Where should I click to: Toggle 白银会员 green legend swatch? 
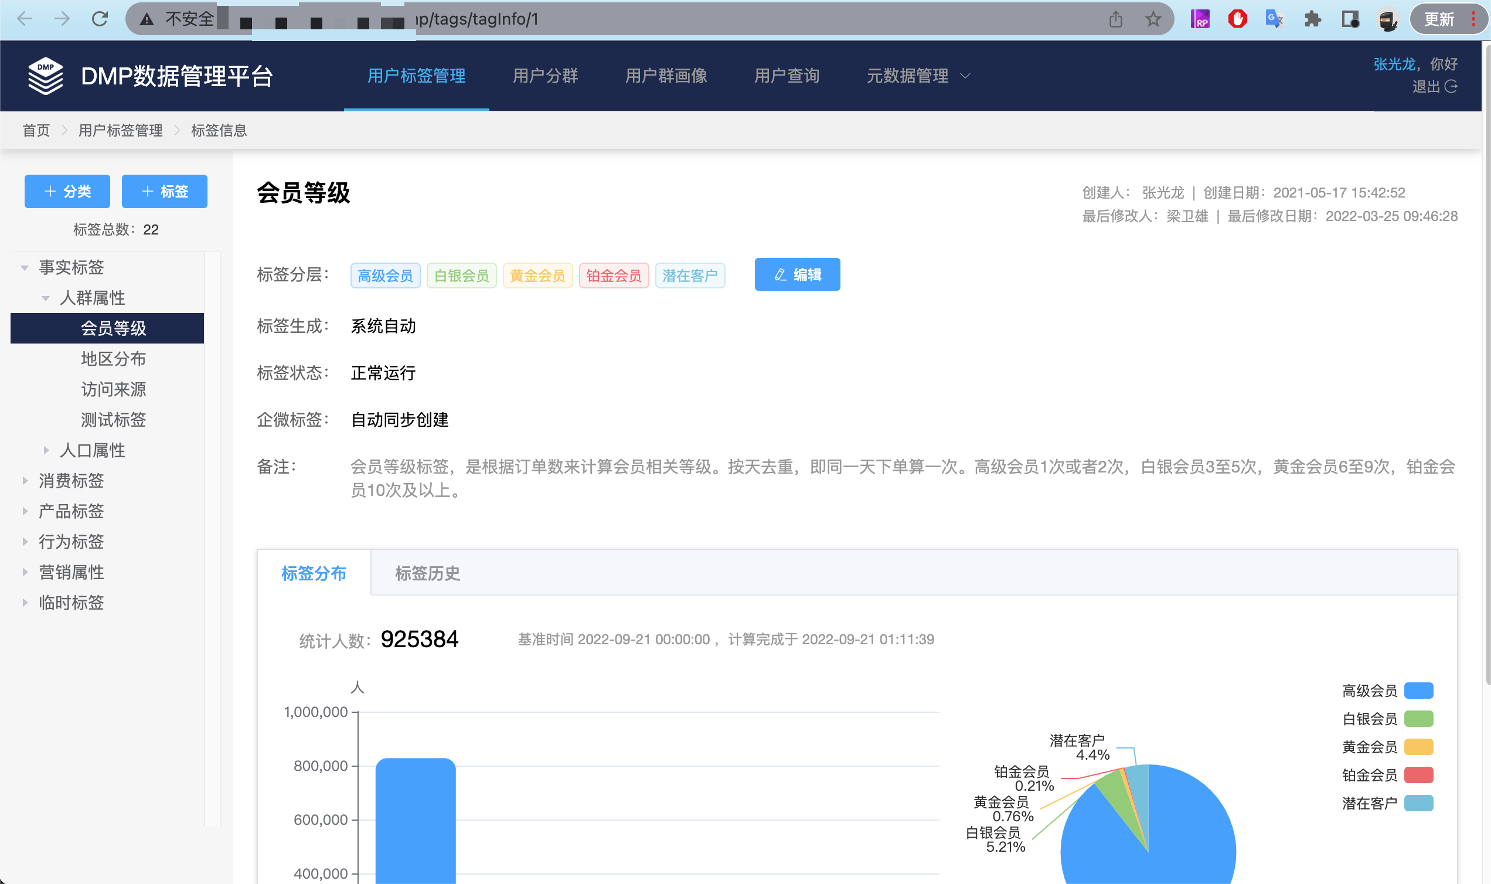(x=1419, y=719)
